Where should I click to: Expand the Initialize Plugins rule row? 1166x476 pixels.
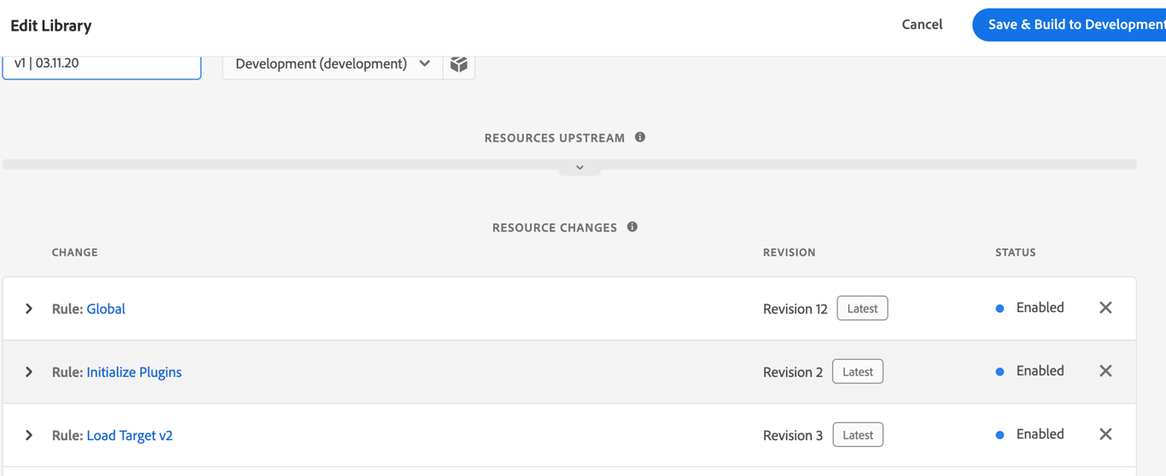[29, 372]
